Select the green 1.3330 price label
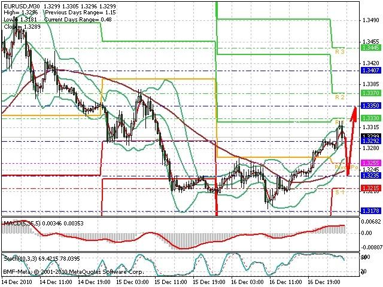The height and width of the screenshot is (287, 383). [x=371, y=118]
